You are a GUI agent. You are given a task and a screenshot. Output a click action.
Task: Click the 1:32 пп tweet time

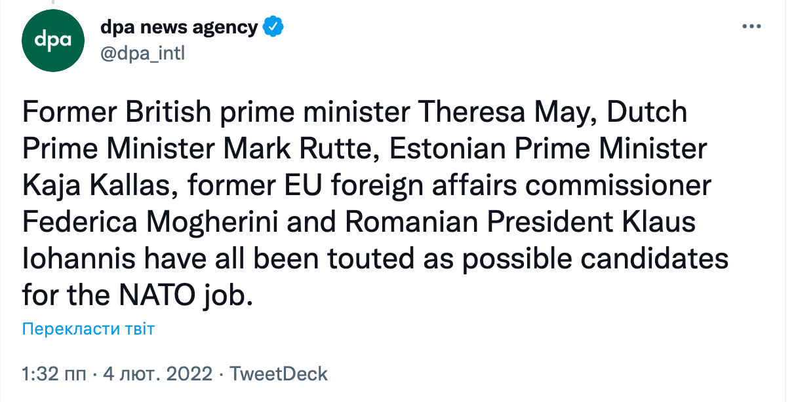click(54, 374)
